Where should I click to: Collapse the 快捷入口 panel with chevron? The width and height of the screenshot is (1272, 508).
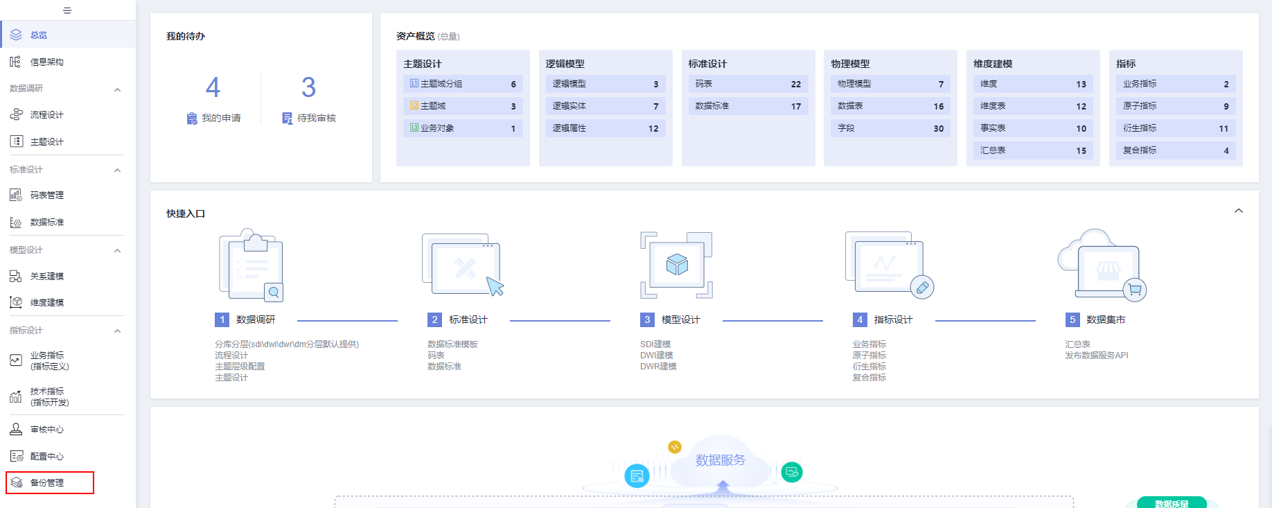click(x=1238, y=211)
